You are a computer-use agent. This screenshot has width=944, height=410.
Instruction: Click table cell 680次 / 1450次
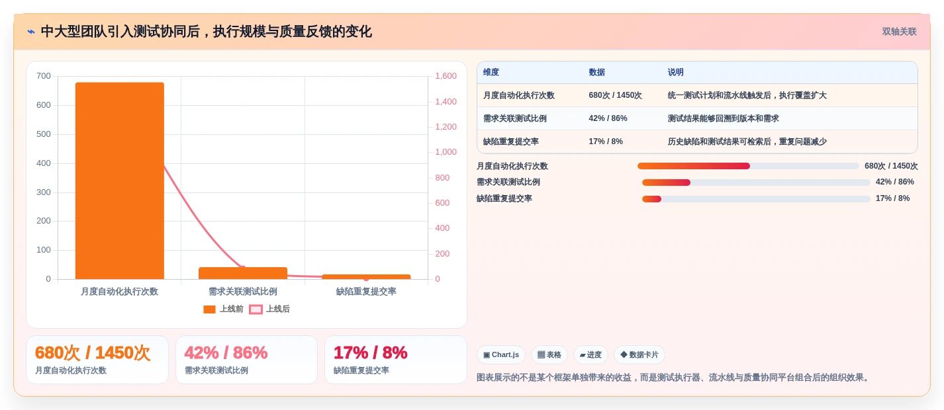[615, 95]
